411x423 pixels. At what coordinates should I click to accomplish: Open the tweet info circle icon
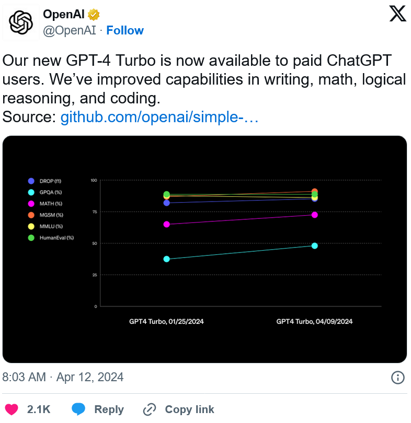tap(398, 377)
